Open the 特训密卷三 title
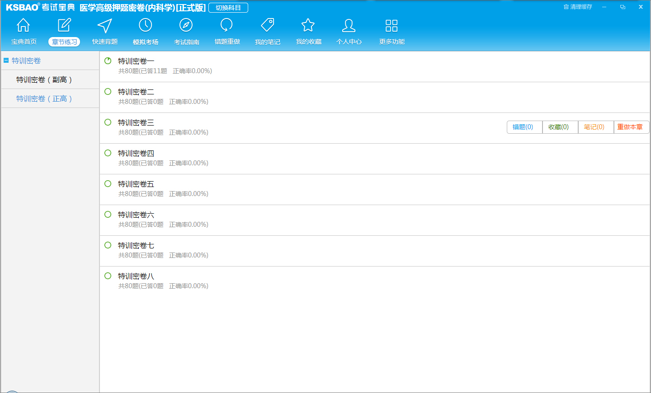The width and height of the screenshot is (651, 393). point(136,122)
